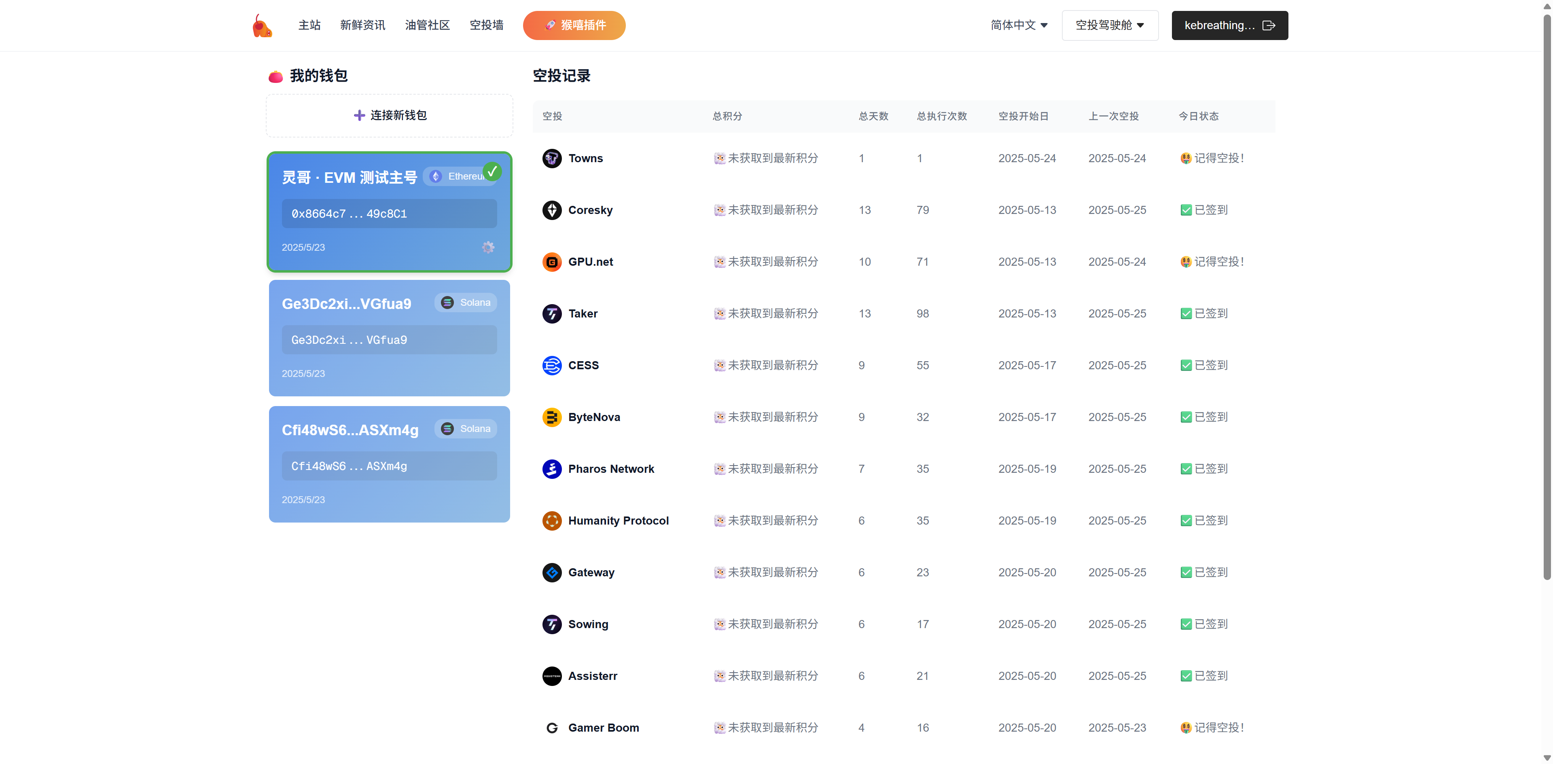Viewport: 1553px width, 764px height.
Task: Click the 今日状态 column header
Action: [1199, 116]
